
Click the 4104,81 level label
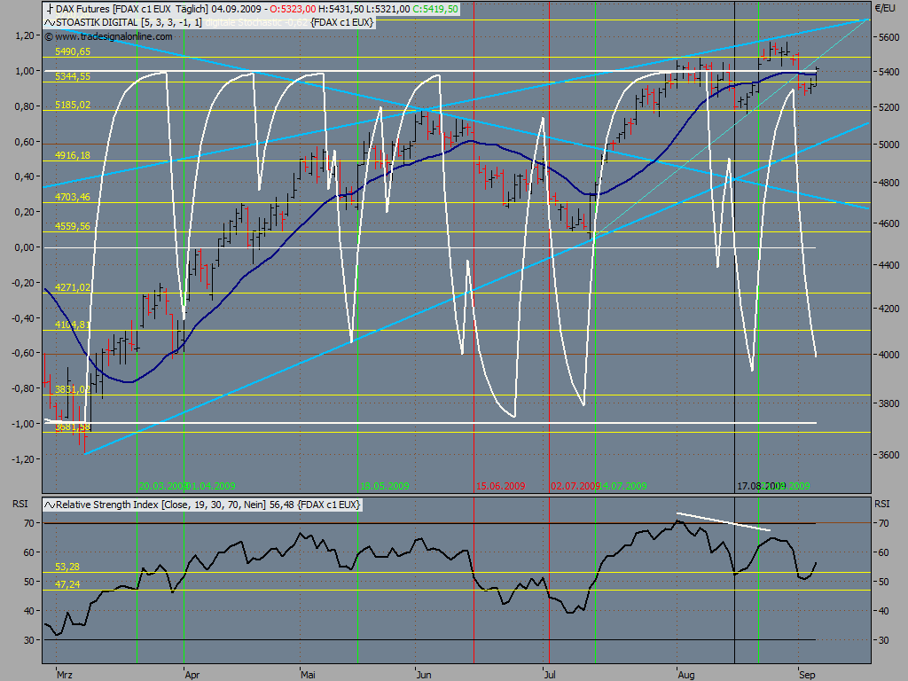coord(73,325)
